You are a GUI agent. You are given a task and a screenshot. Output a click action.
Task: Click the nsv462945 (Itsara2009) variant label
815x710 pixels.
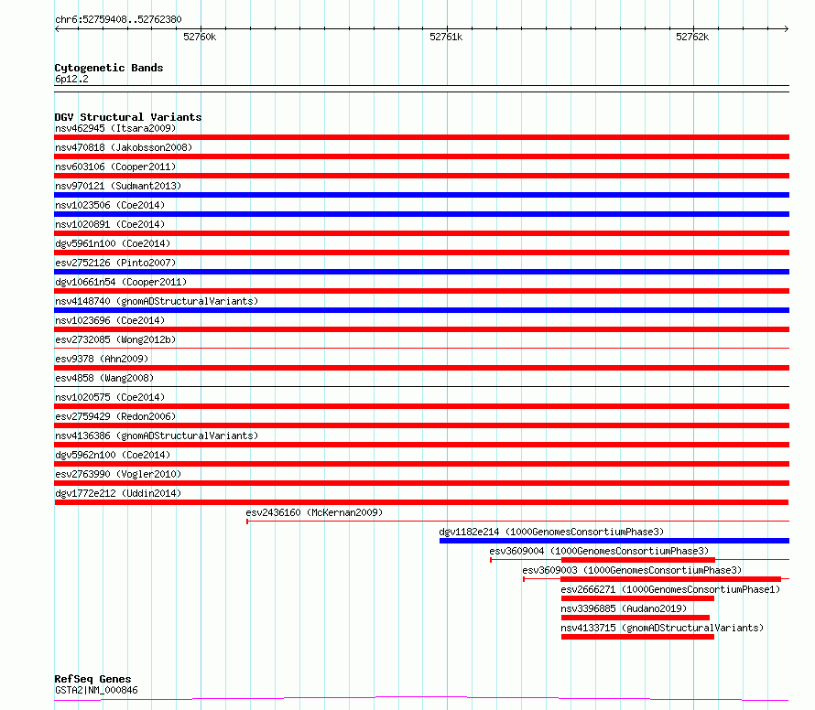pos(115,128)
